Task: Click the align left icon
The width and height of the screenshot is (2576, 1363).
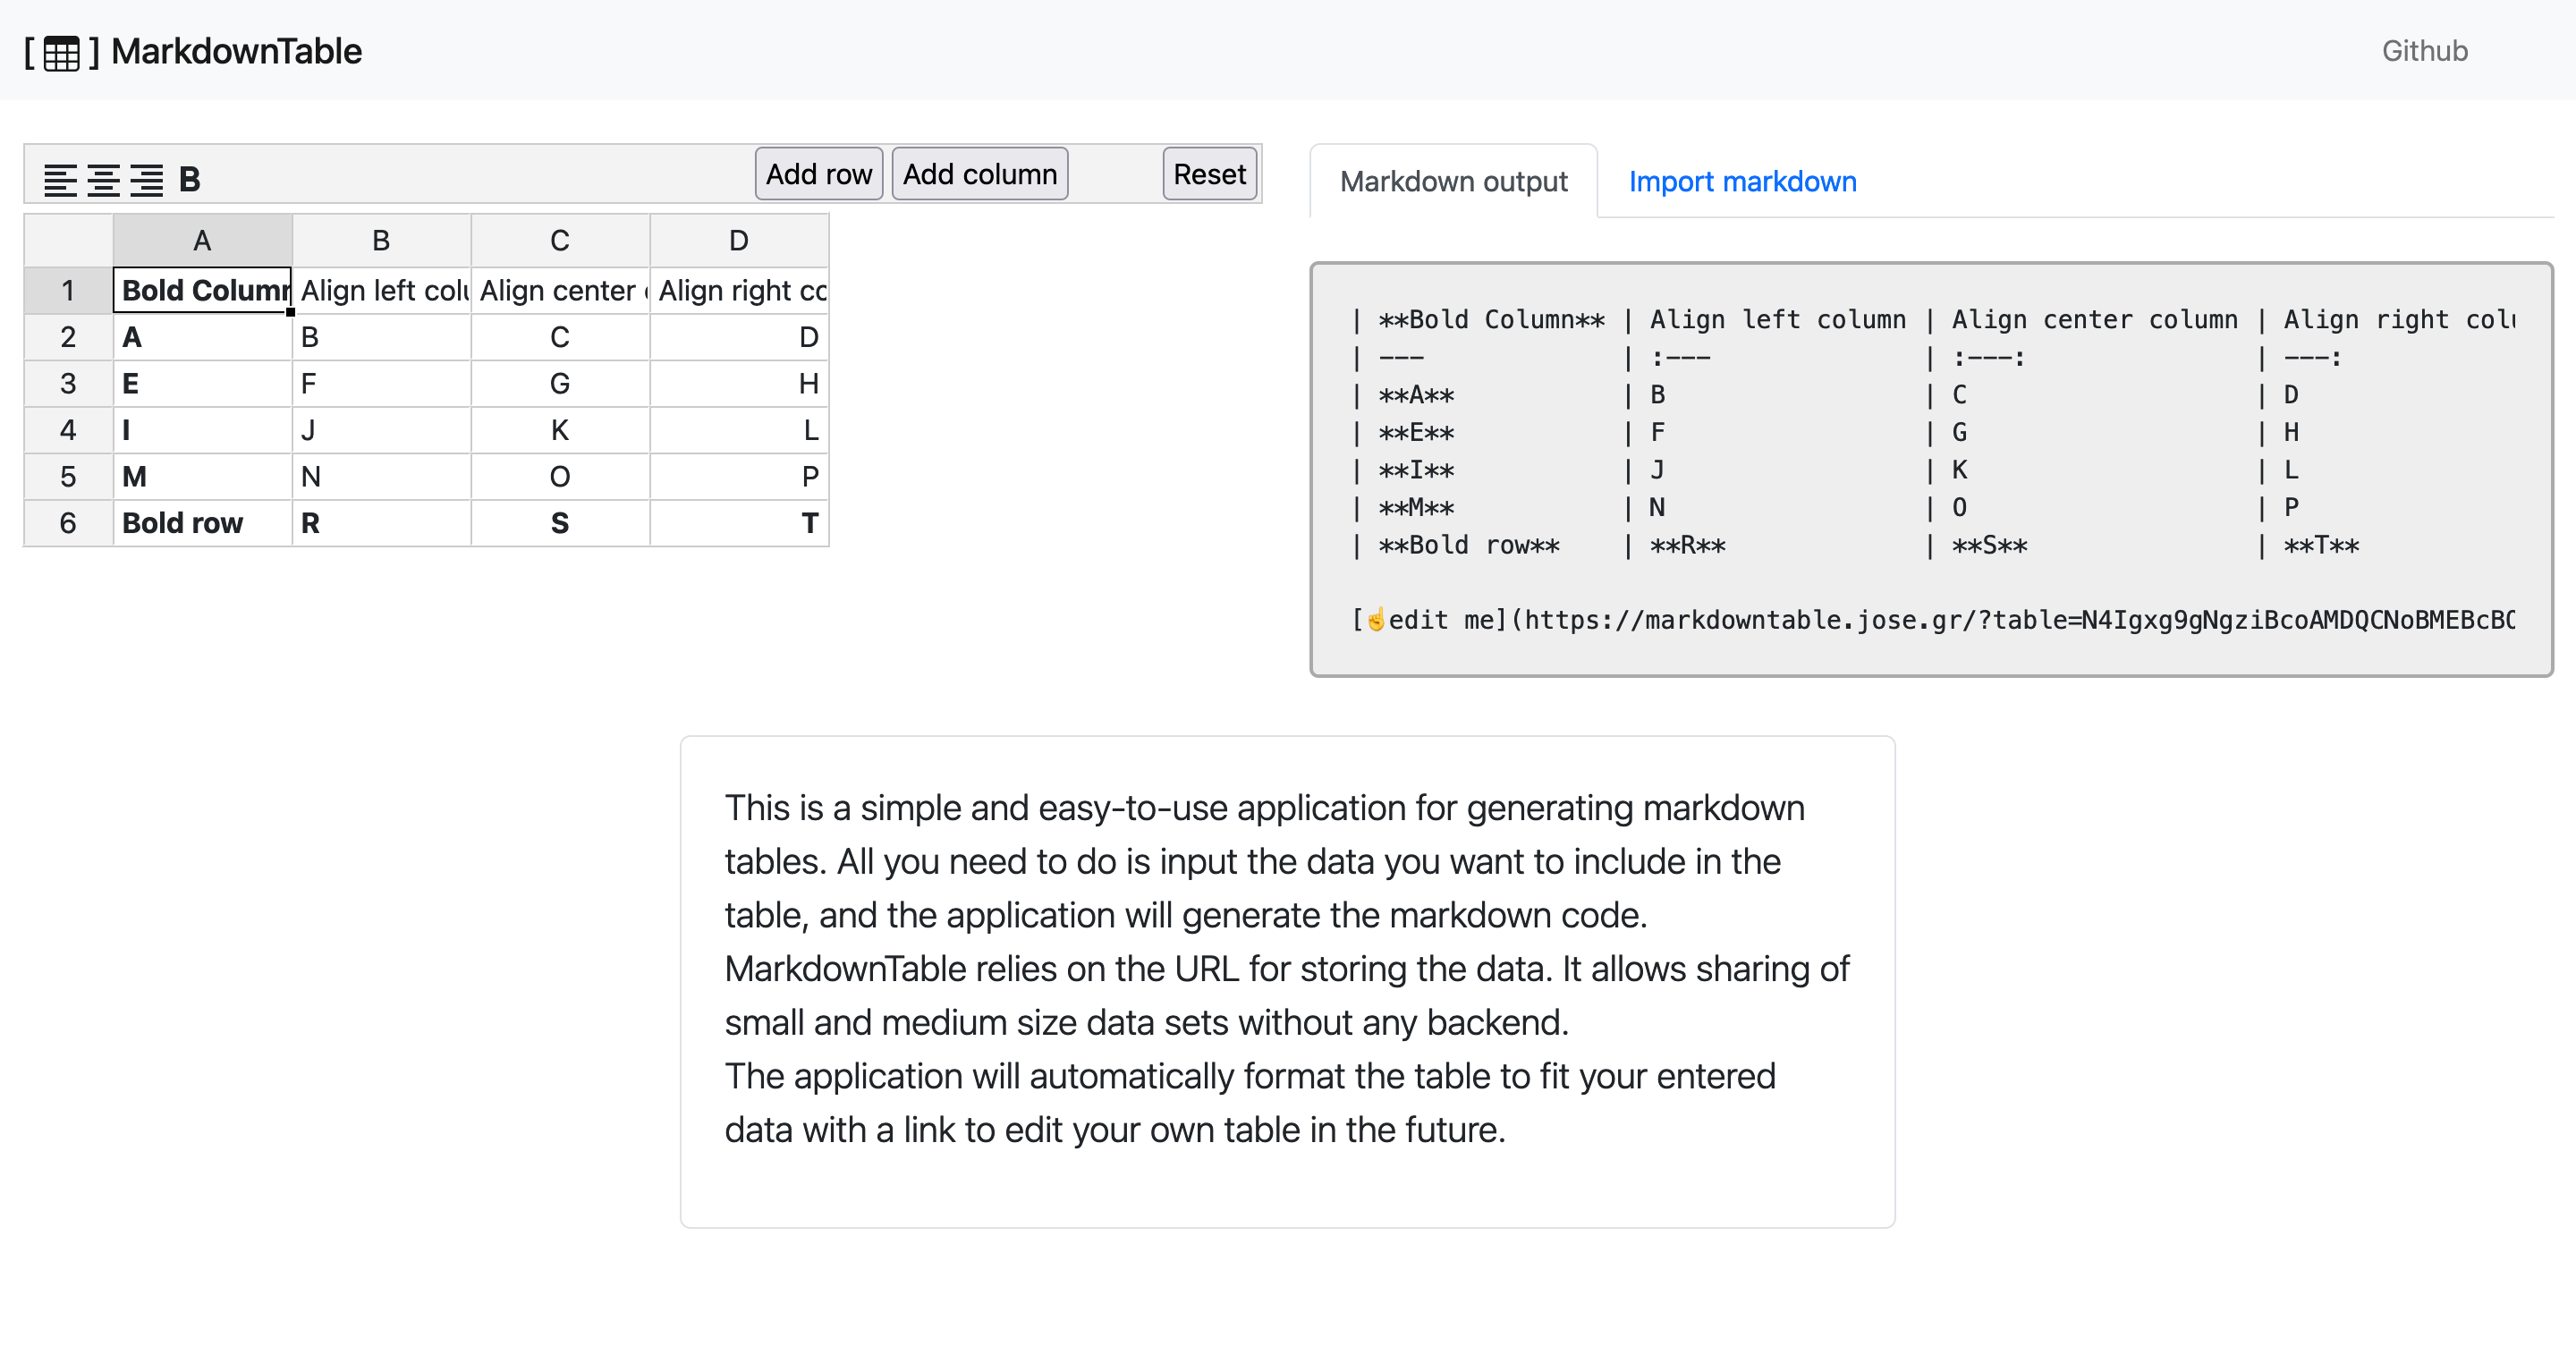Action: pos(60,180)
